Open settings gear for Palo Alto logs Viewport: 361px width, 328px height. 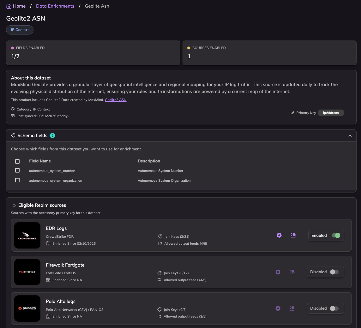278,308
